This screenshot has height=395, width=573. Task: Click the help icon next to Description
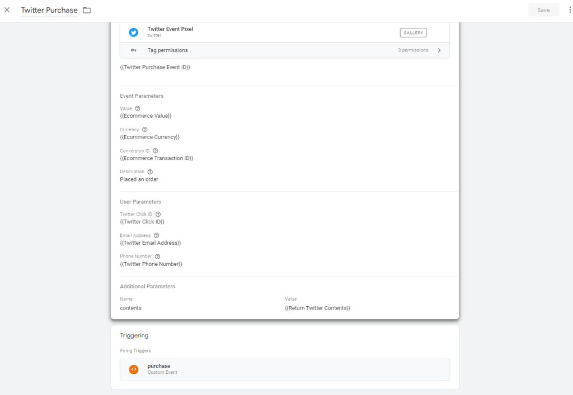pos(150,172)
